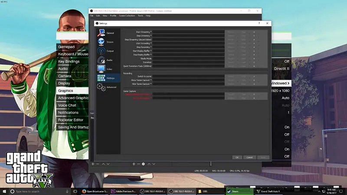Screen dimensions: 347x195
Task: Select Camera in GTA V settings menu
Action: (72, 76)
